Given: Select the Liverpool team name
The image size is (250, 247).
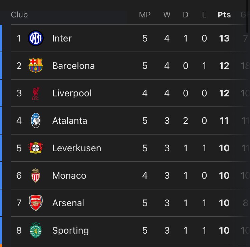Looking at the screenshot, I should (72, 93).
